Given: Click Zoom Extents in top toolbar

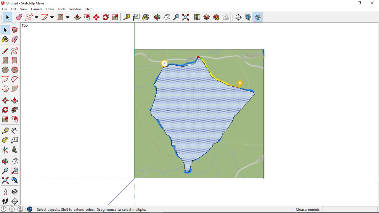Looking at the screenshot, I should [186, 17].
